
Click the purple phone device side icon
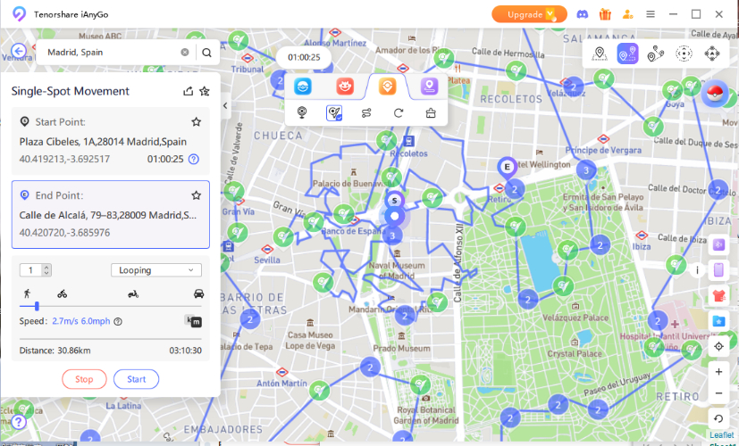[718, 270]
